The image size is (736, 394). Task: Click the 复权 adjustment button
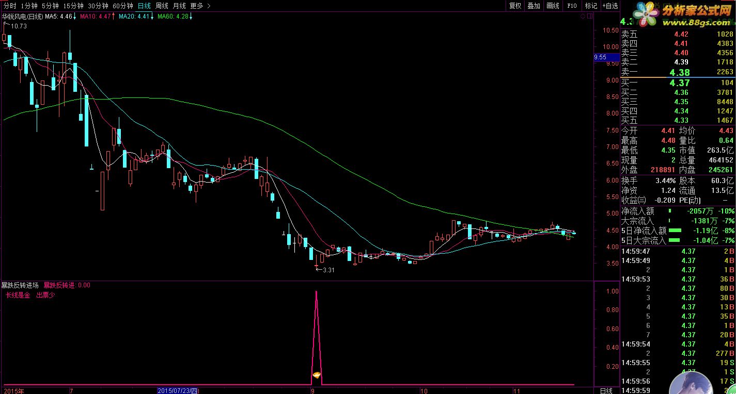point(515,6)
